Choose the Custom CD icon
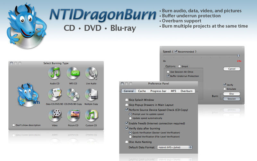This screenshot has height=161, width=257. (x=91, y=115)
